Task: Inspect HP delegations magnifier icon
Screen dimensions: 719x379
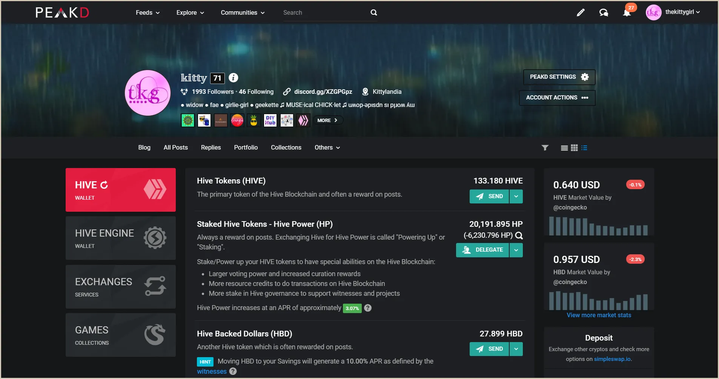Action: [519, 235]
